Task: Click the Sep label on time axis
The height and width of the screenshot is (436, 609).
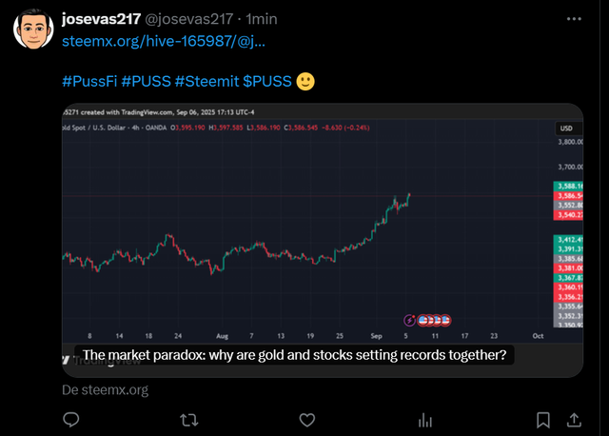Action: pos(377,336)
